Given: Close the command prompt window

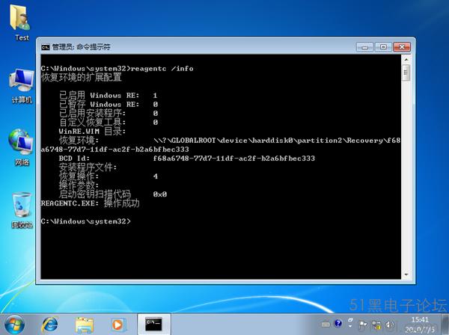Looking at the screenshot, I should point(402,47).
